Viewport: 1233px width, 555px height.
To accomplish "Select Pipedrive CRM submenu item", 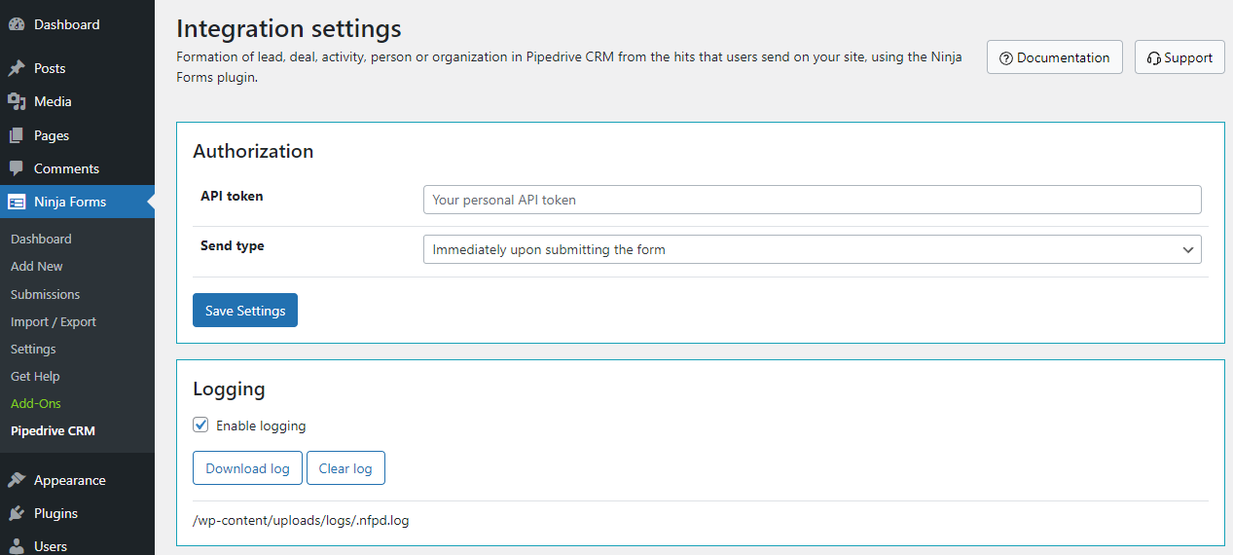I will tap(53, 430).
